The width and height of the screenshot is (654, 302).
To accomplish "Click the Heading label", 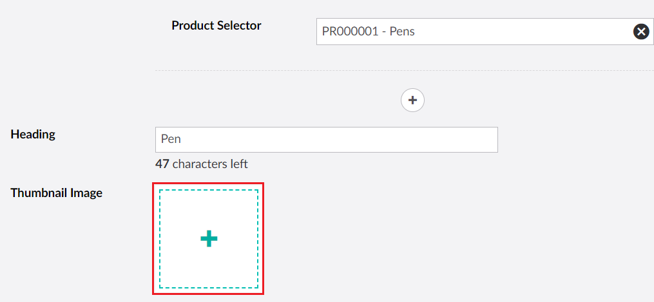I will point(33,135).
